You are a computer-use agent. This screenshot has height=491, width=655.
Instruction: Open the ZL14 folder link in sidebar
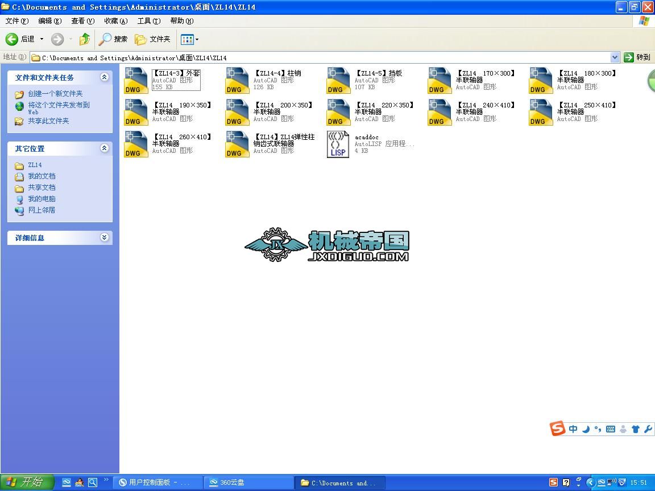click(x=35, y=165)
